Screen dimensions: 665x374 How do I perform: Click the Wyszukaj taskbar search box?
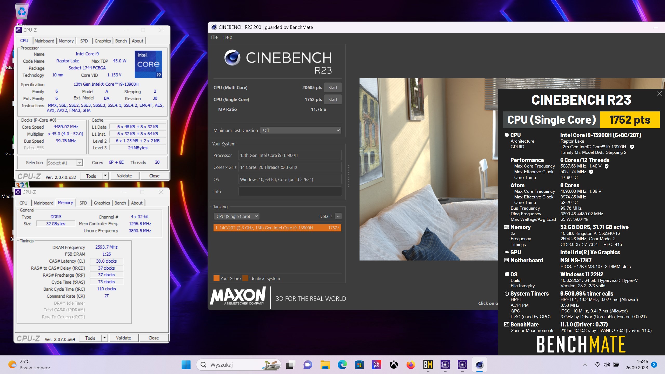coord(238,365)
